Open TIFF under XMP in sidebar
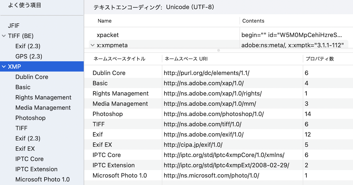353x185 pixels. 21,128
